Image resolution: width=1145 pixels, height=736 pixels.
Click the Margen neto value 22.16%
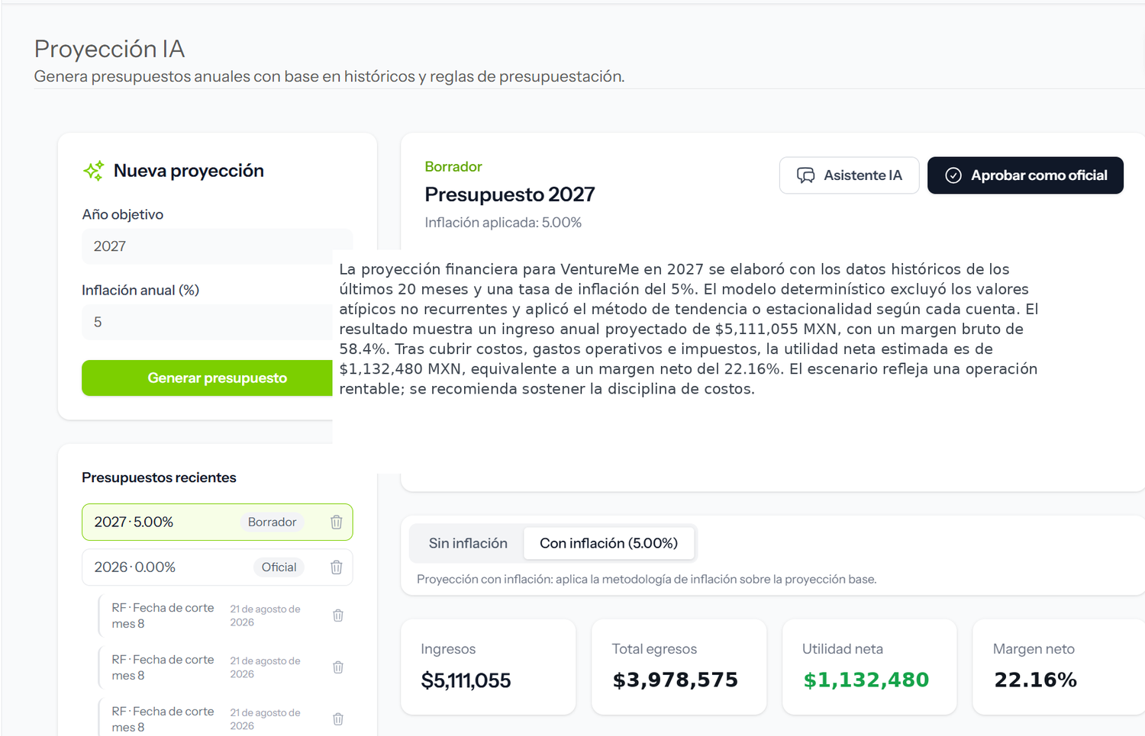point(1035,680)
